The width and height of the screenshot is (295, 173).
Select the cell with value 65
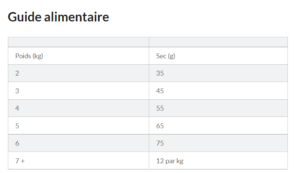(160, 126)
